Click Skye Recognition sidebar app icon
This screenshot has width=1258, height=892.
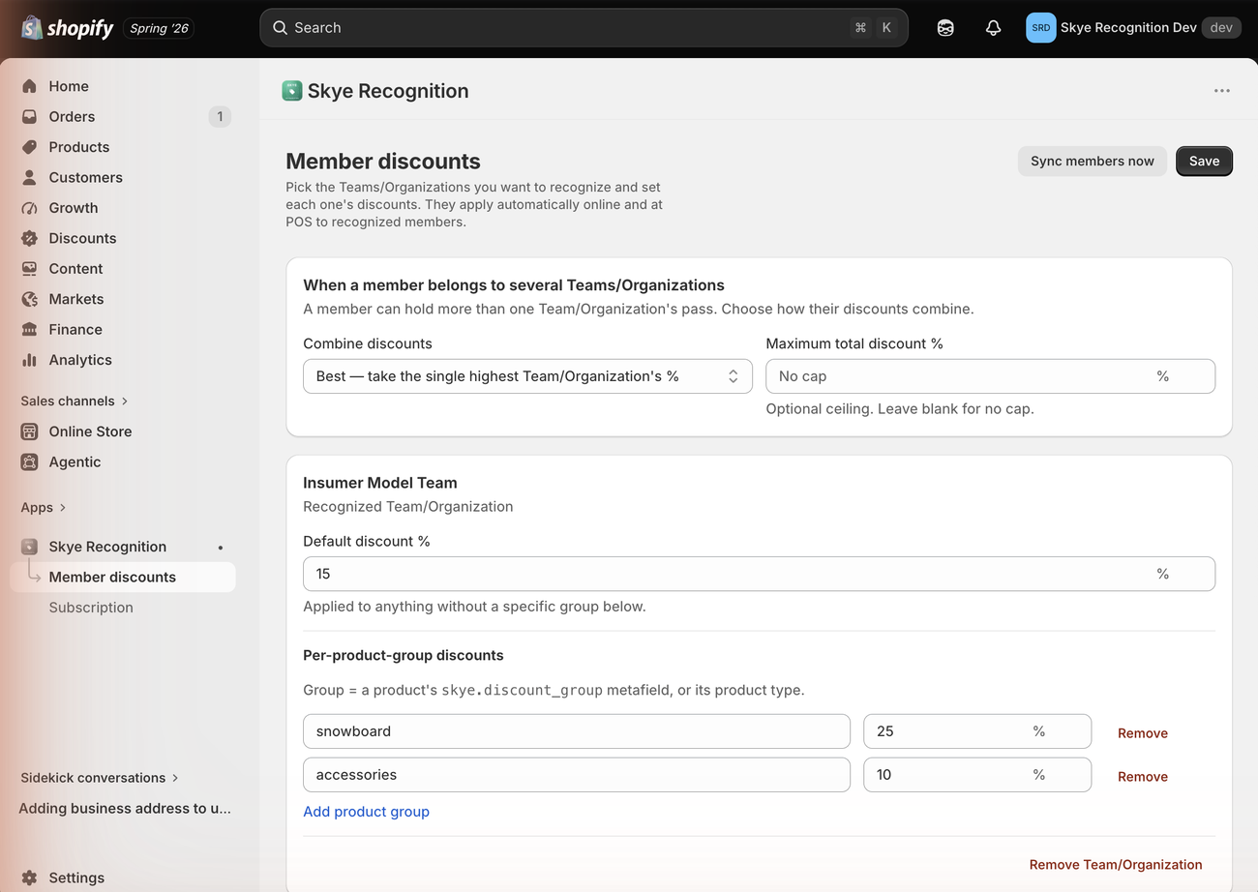pos(29,547)
